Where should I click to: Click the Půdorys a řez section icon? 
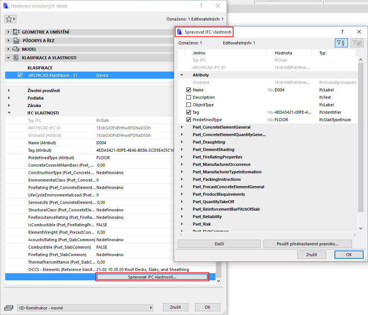[x=16, y=41]
